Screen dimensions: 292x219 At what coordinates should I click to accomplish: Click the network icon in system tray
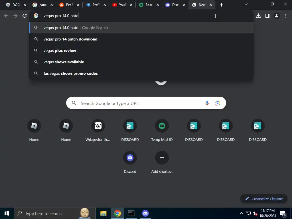[248, 213]
